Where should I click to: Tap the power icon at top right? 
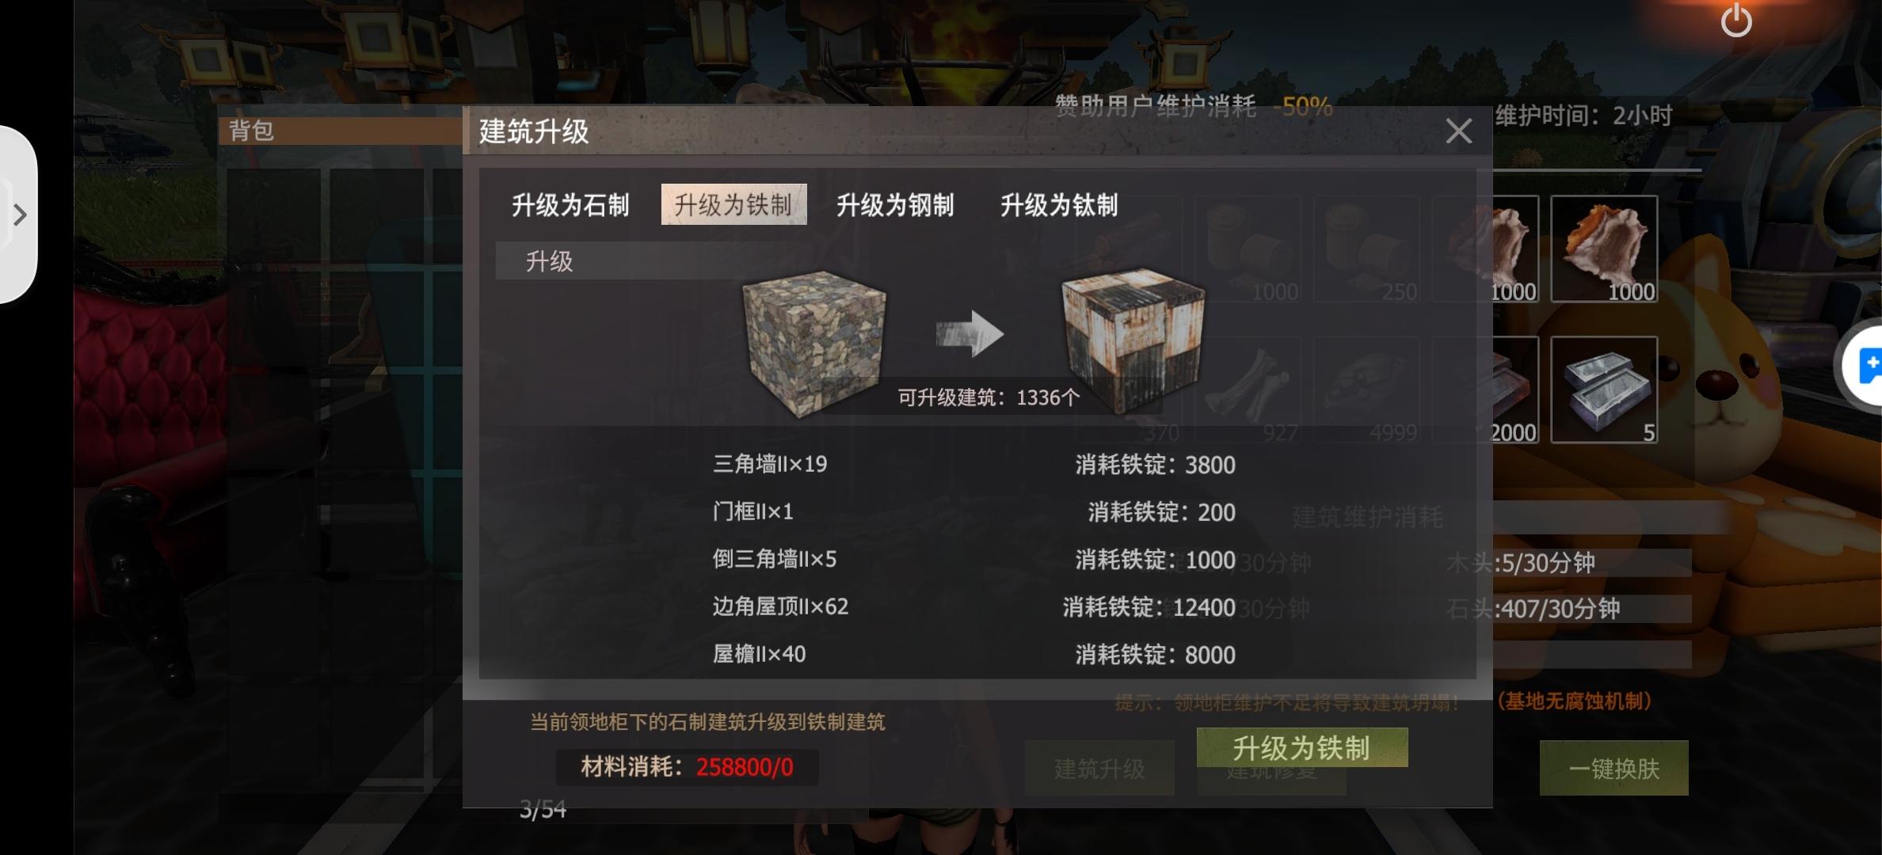1735,20
